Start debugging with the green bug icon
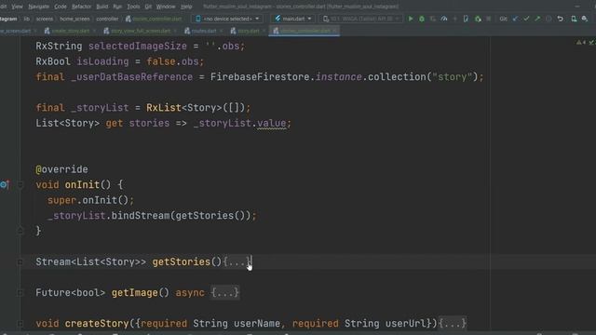Screen dimensions: 596x335 click(x=422, y=19)
